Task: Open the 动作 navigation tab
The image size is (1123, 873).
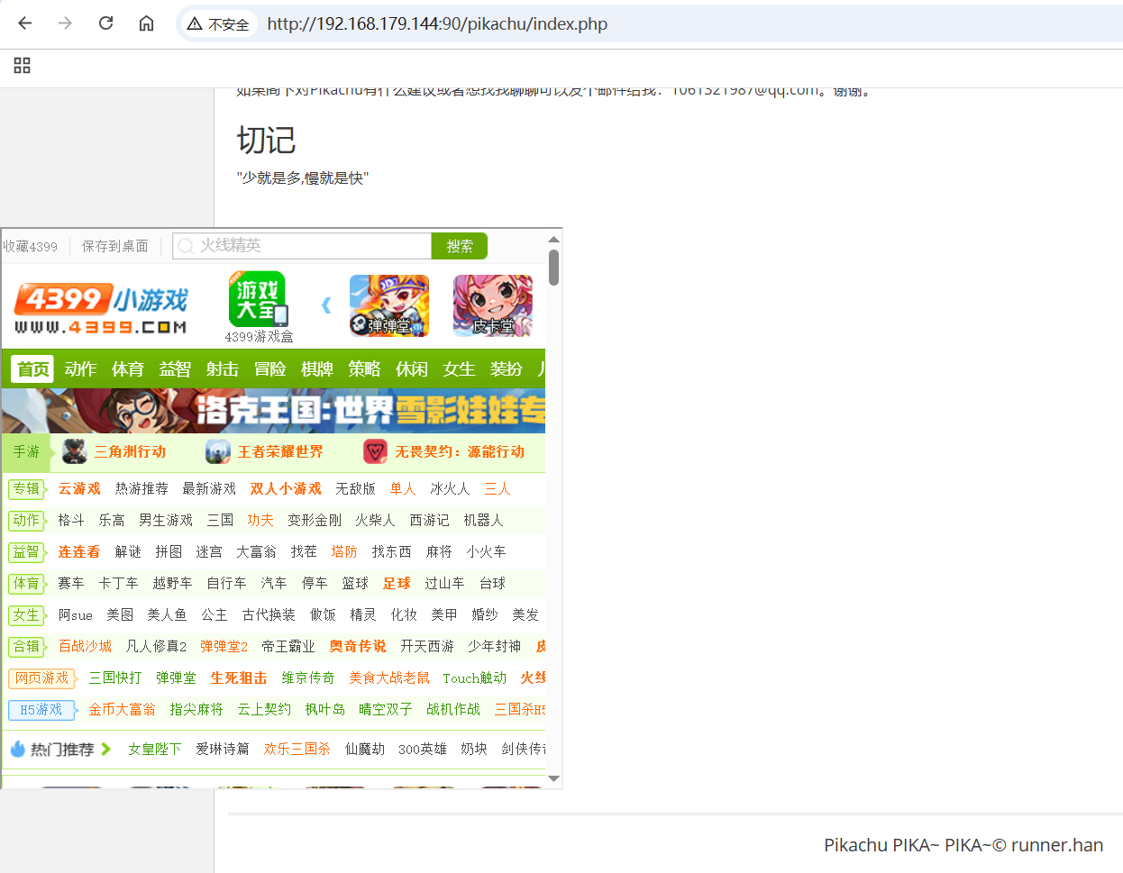Action: click(80, 369)
